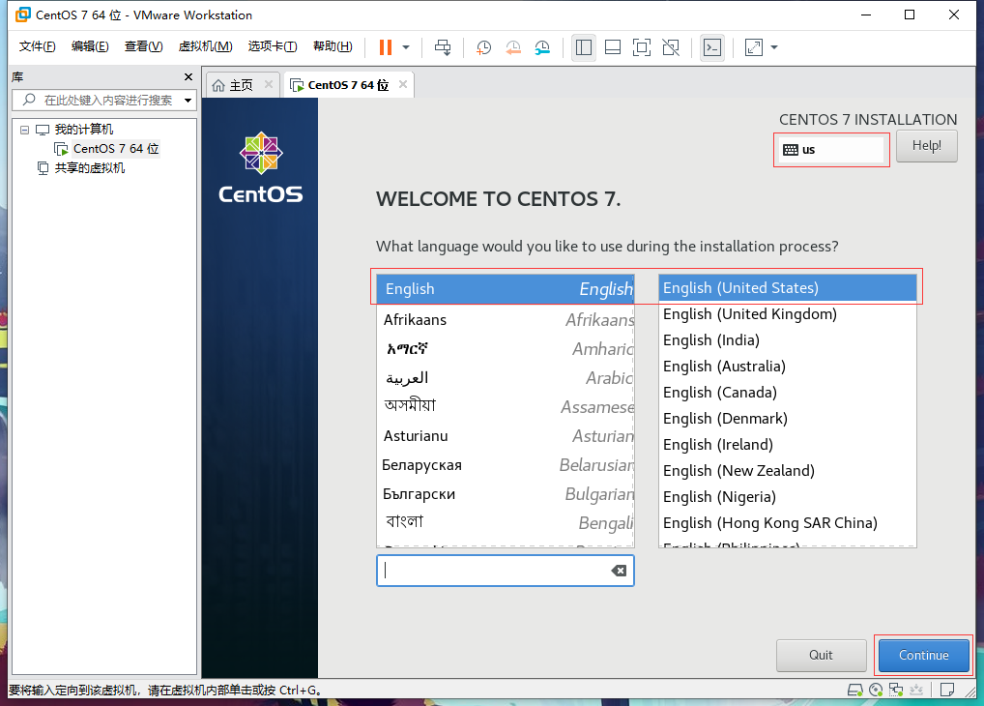The height and width of the screenshot is (706, 984).
Task: Select 共享的虚拟机 in library tree
Action: click(x=89, y=167)
